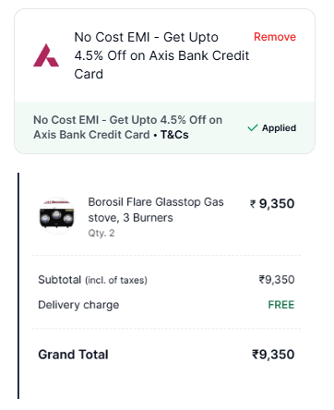The image size is (334, 410).
Task: Click the Grand Total amount ₹9,350
Action: pyautogui.click(x=273, y=355)
